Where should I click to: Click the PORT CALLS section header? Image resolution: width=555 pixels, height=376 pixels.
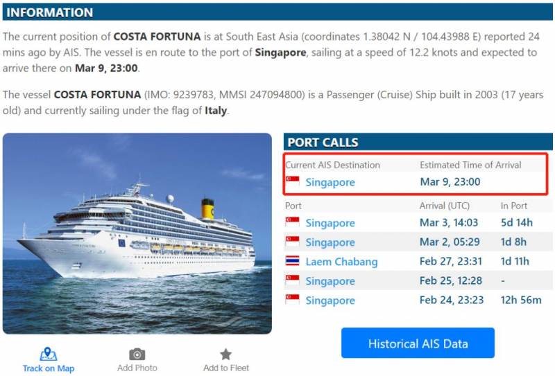tap(323, 142)
